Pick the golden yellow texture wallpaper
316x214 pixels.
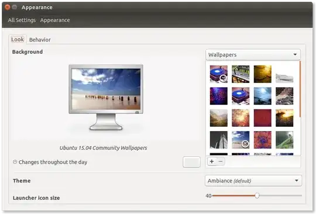tap(263, 74)
